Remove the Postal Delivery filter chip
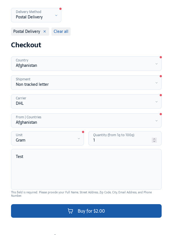 click(x=45, y=31)
